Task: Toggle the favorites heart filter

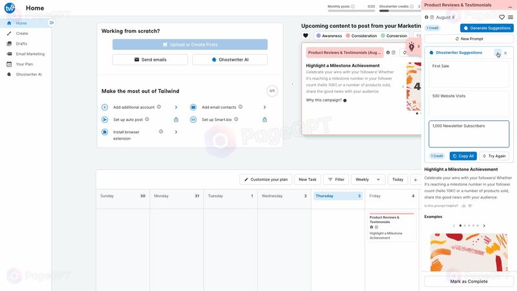Action: point(306,36)
